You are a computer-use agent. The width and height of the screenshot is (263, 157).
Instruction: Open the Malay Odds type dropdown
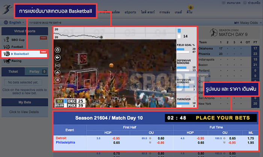(248, 23)
